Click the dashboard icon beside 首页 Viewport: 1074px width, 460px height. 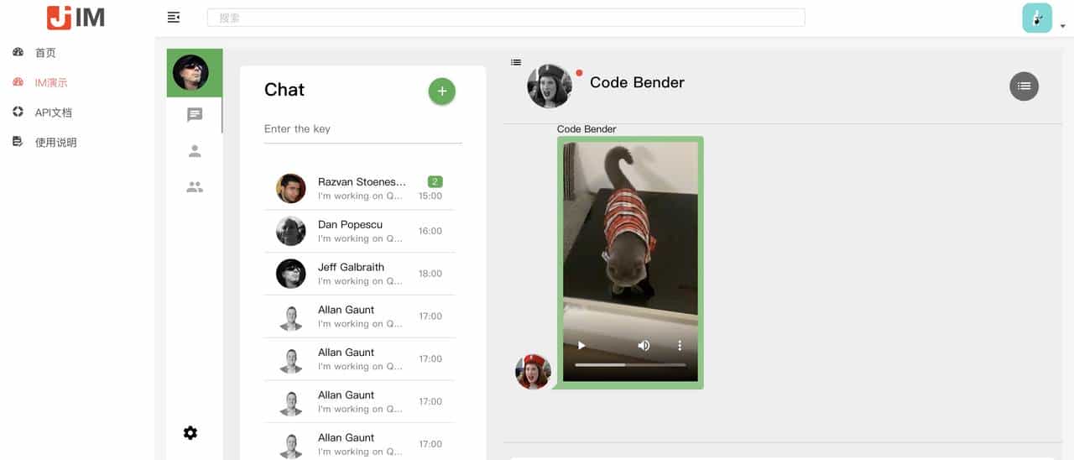click(18, 52)
